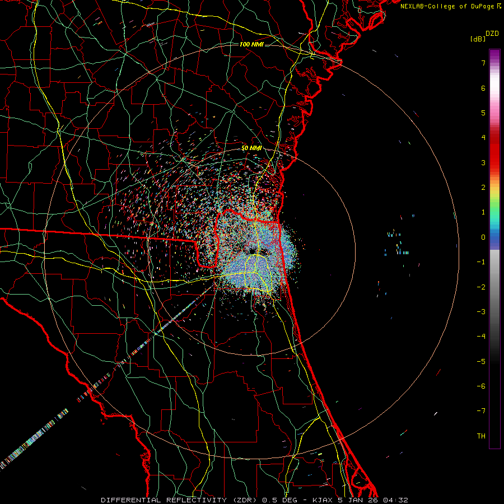Click the 0 value on color scale
The width and height of the screenshot is (504, 504).
(483, 237)
